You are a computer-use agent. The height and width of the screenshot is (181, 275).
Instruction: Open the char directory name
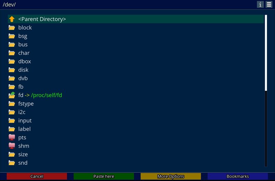point(24,53)
